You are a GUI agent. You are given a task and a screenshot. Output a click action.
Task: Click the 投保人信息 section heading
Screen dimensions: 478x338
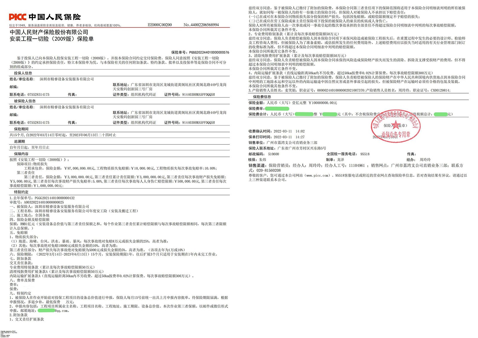pyautogui.click(x=23, y=73)
